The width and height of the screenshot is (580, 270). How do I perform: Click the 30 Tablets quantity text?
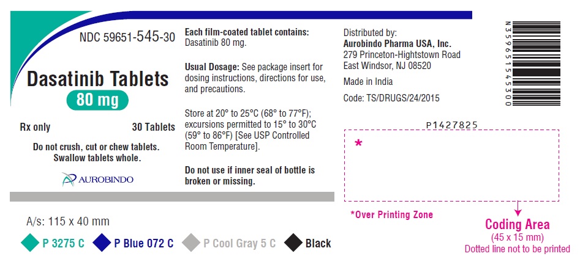coord(154,128)
